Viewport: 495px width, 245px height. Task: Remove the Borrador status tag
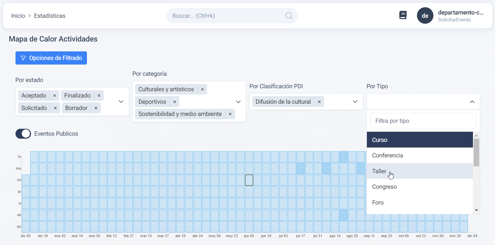(96, 108)
